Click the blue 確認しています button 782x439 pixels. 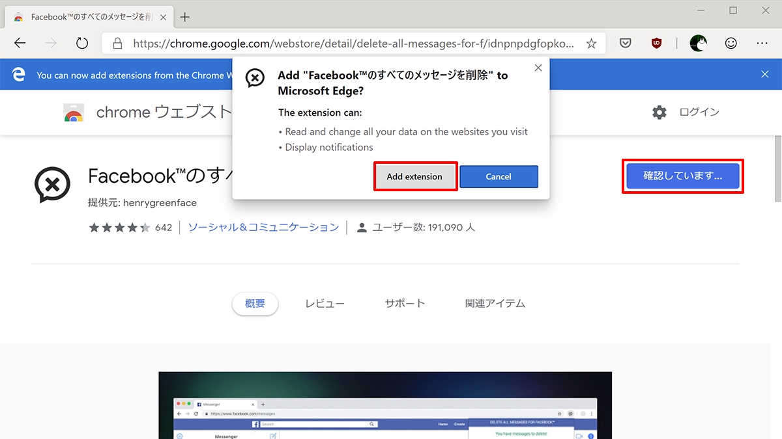[683, 176]
